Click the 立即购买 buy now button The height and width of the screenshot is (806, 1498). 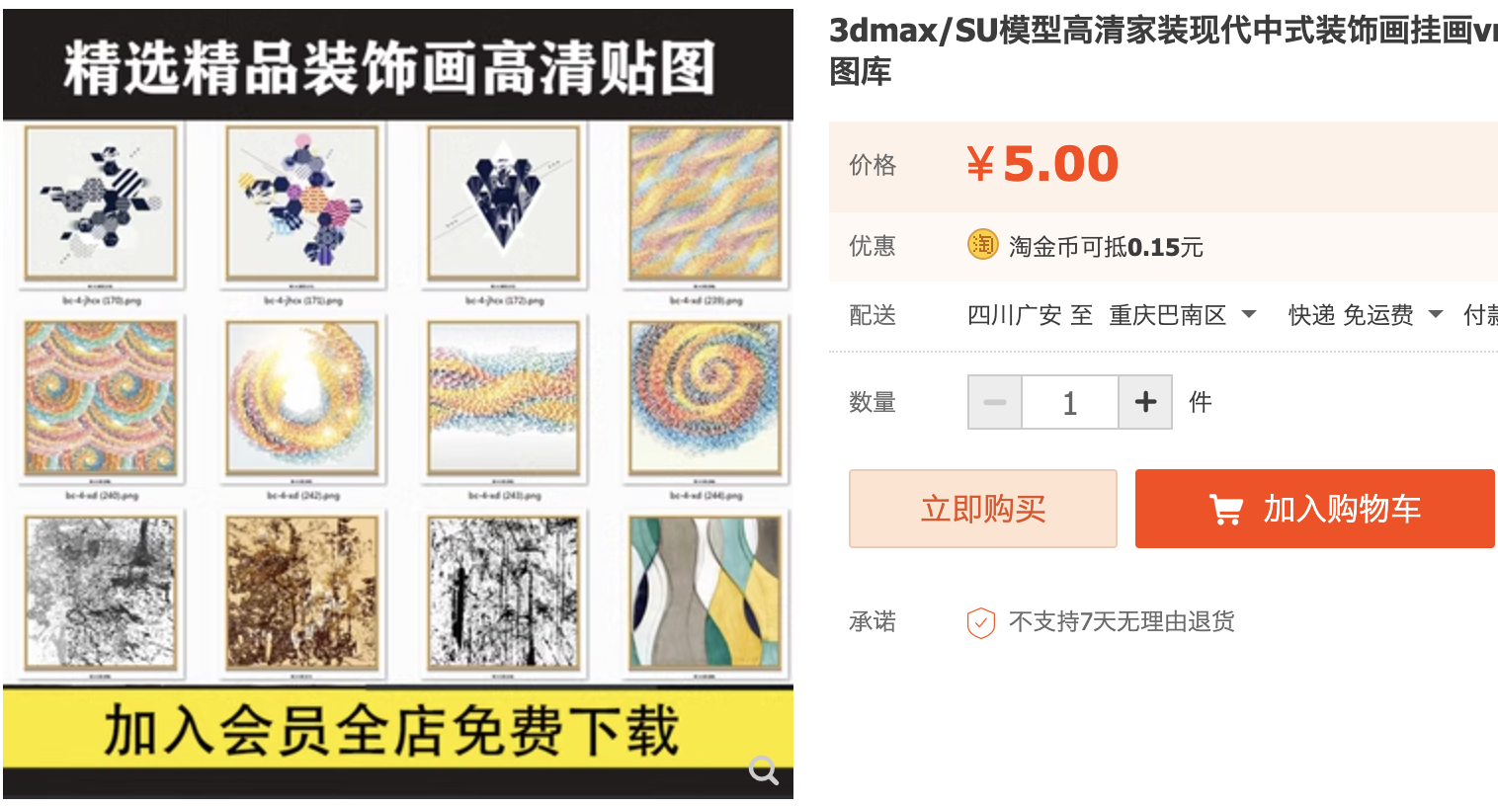[x=983, y=509]
